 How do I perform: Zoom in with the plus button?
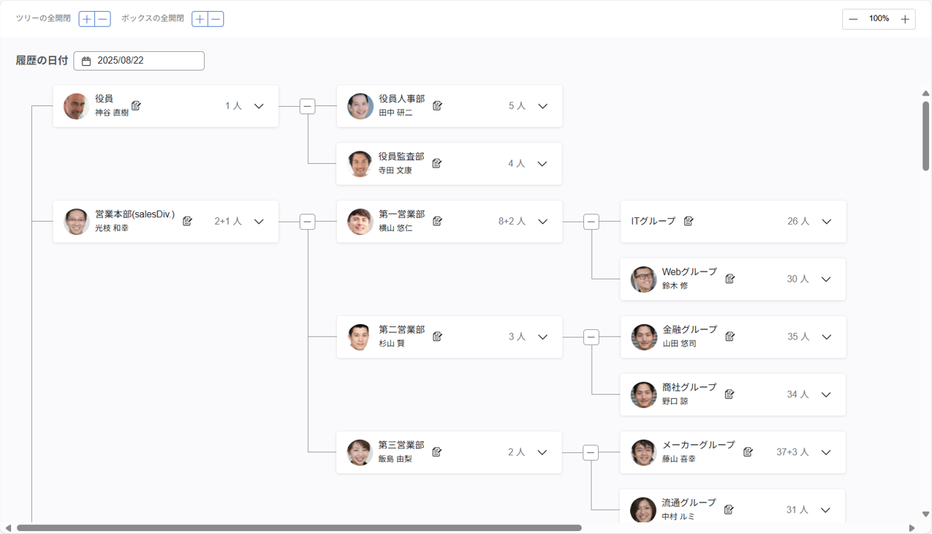(905, 19)
